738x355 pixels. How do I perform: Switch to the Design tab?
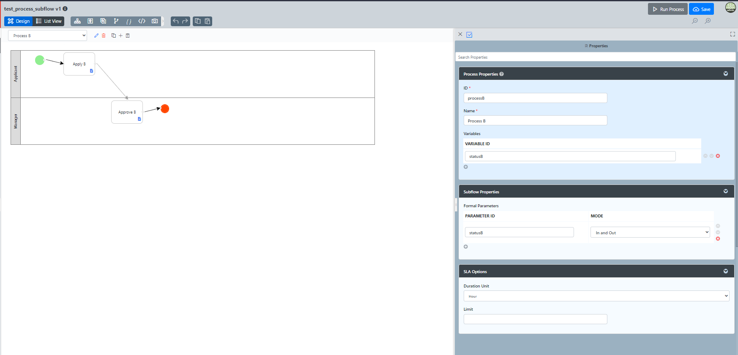pos(19,21)
